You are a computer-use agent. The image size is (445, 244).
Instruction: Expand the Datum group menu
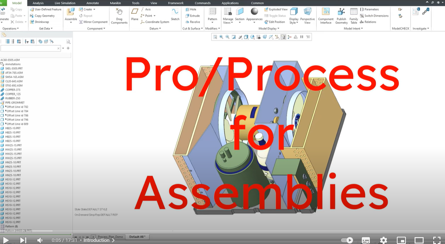[155, 28]
